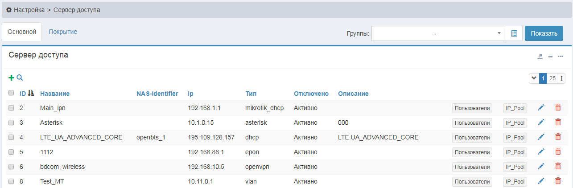
Task: Tick the checkbox for LTE_UA_ADVANCED_CORE
Action: pos(11,138)
